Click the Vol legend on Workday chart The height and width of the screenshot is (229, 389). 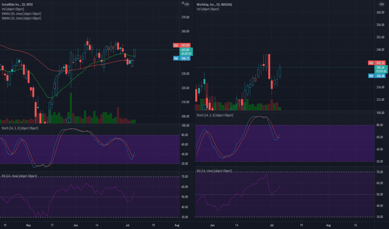point(208,9)
